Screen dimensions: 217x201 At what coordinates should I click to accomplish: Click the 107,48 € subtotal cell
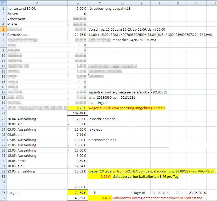[78, 113]
